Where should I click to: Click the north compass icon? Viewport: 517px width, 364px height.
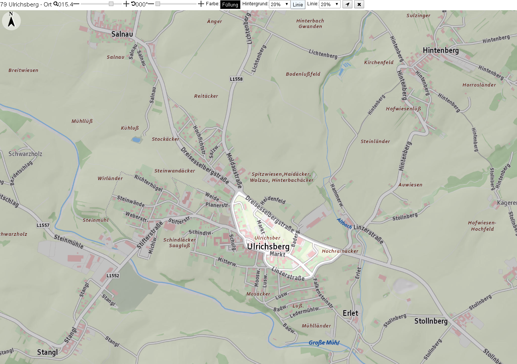click(x=11, y=20)
